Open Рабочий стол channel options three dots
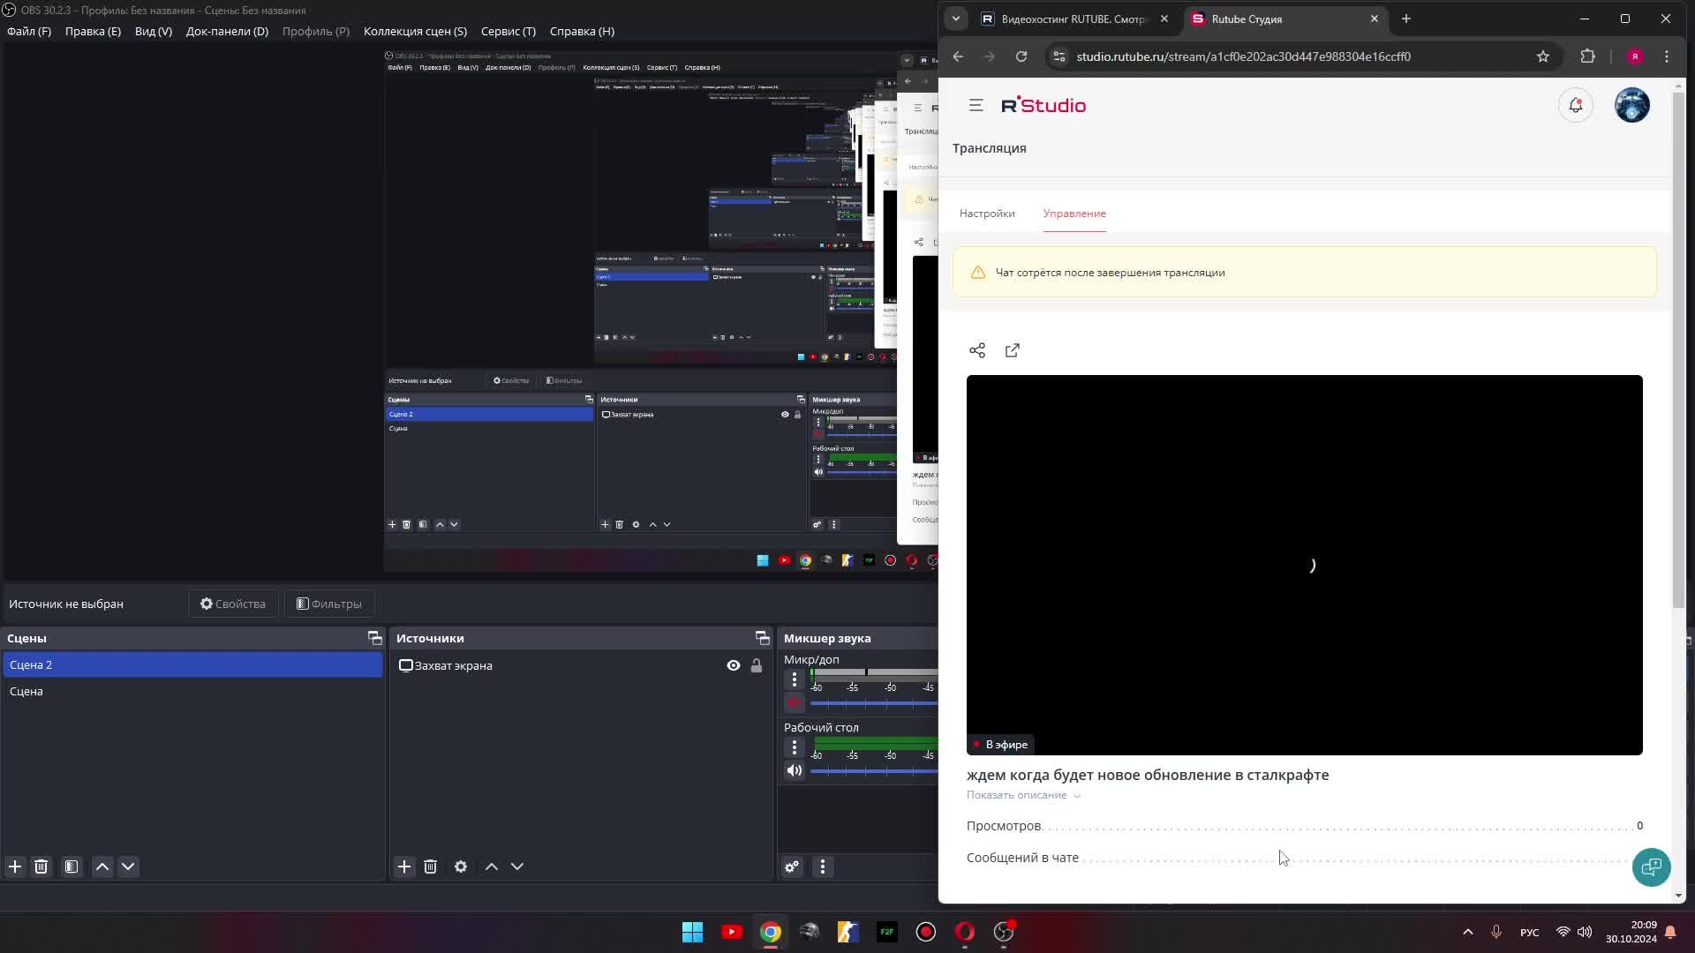The image size is (1695, 953). (795, 747)
